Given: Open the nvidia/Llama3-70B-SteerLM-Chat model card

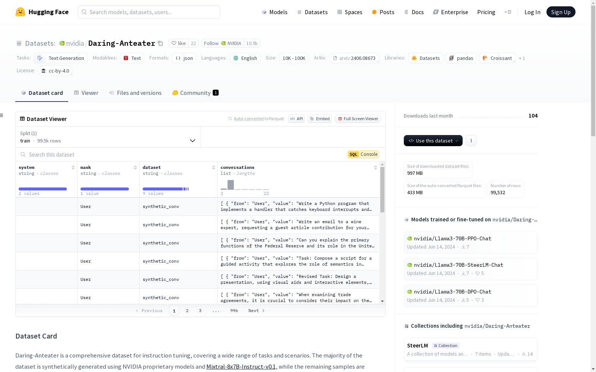Looking at the screenshot, I should [x=470, y=269].
